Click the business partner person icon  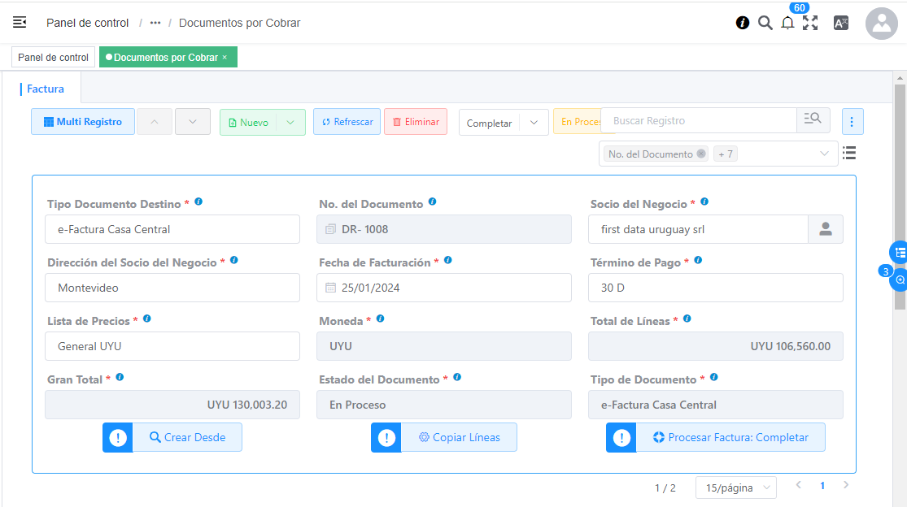(825, 229)
